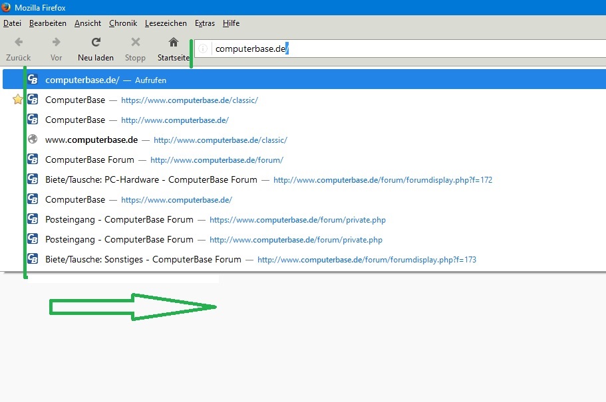Select the computerbase.de/ — Aufrufen suggestion
The width and height of the screenshot is (606, 402).
[x=304, y=80]
